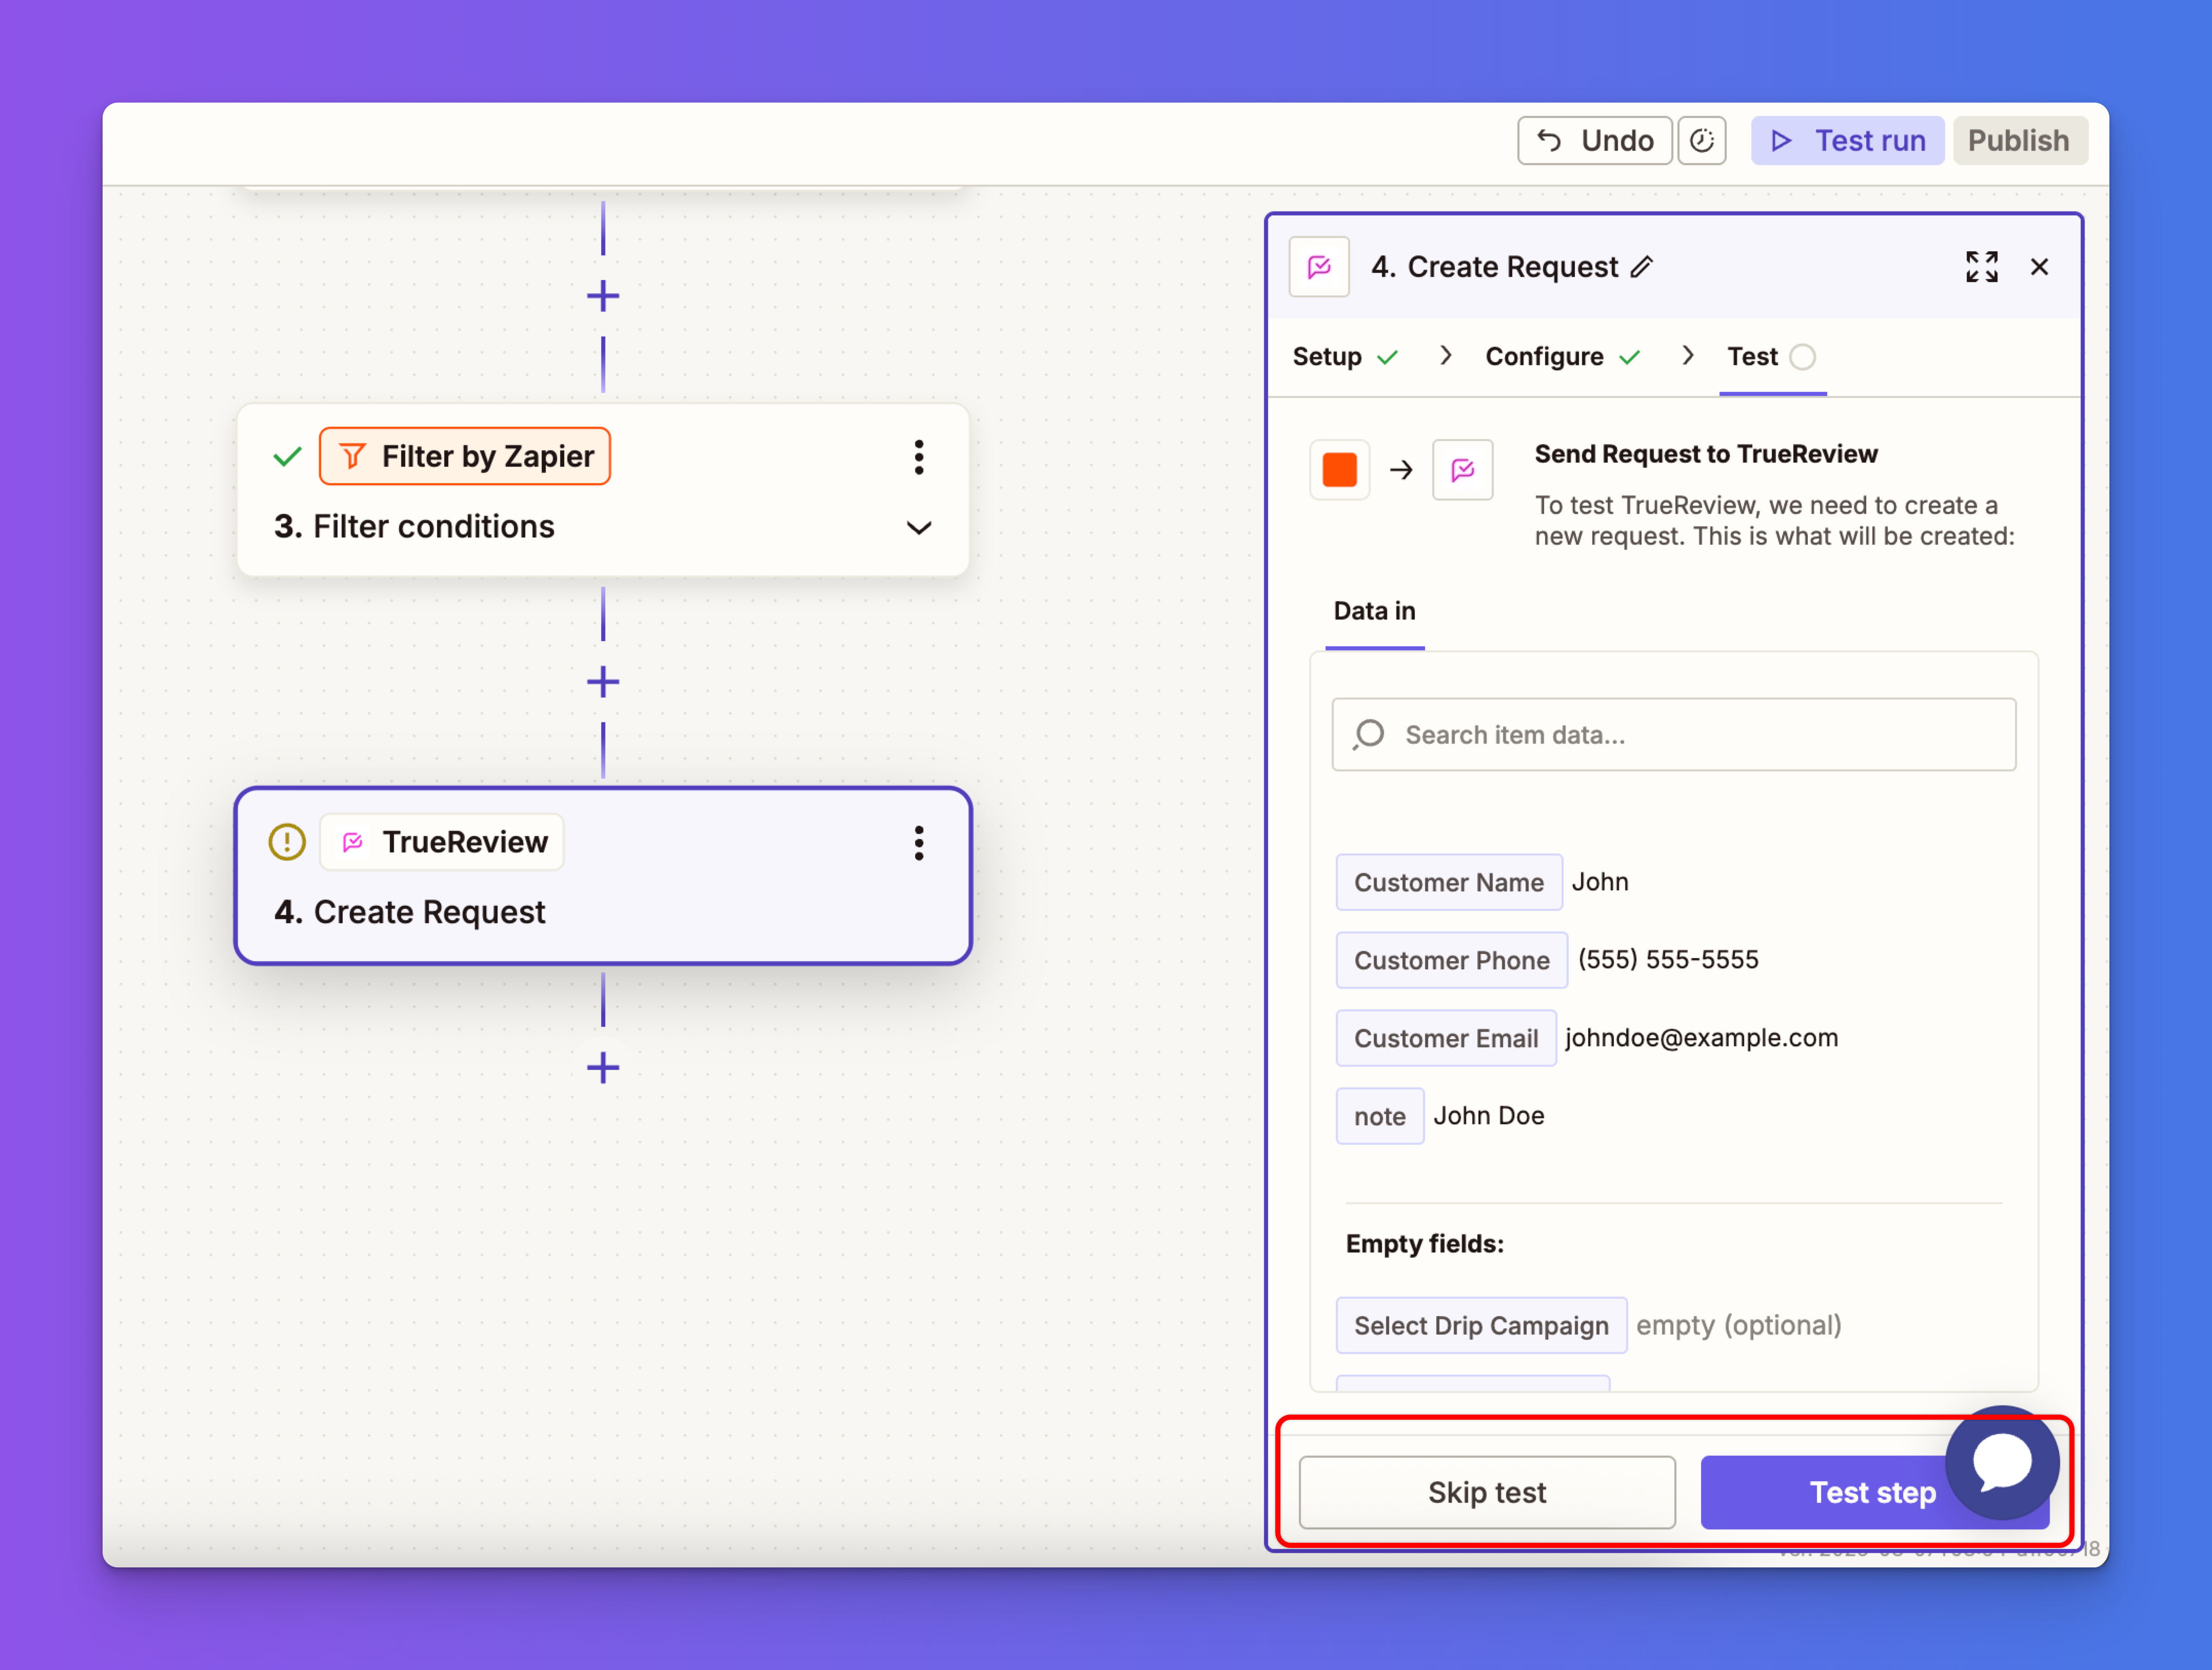Image resolution: width=2212 pixels, height=1670 pixels.
Task: Expand the Filter conditions chevron
Action: click(x=918, y=527)
